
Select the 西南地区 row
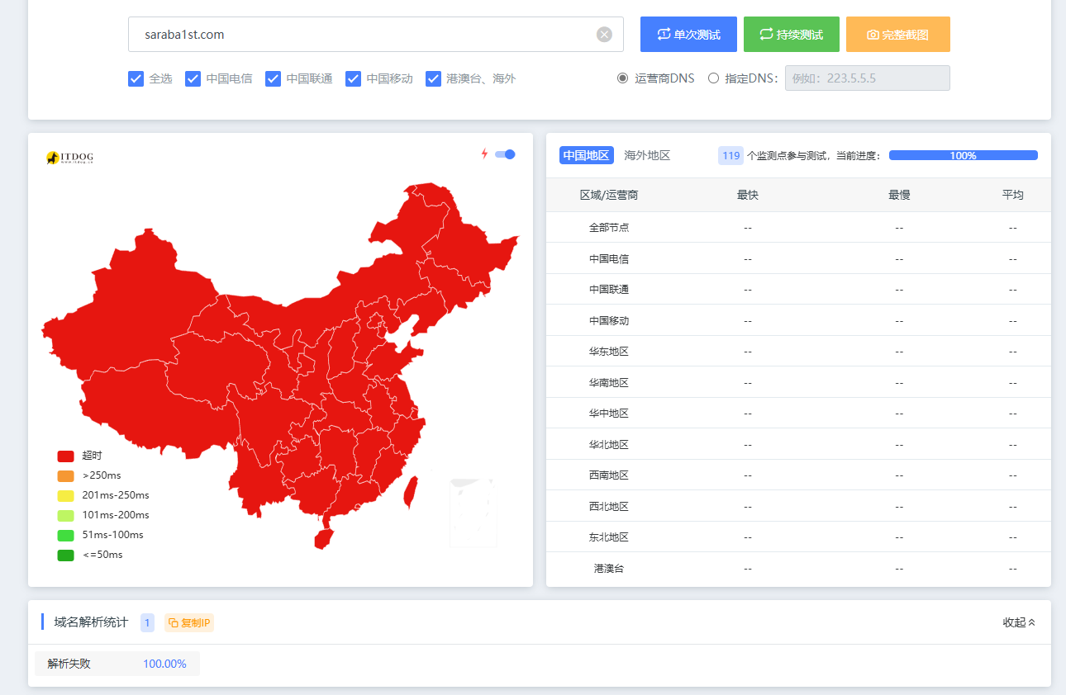(x=798, y=475)
